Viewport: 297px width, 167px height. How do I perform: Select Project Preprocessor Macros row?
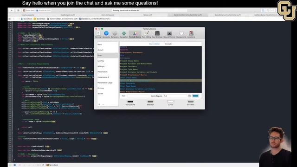[x=161, y=75]
